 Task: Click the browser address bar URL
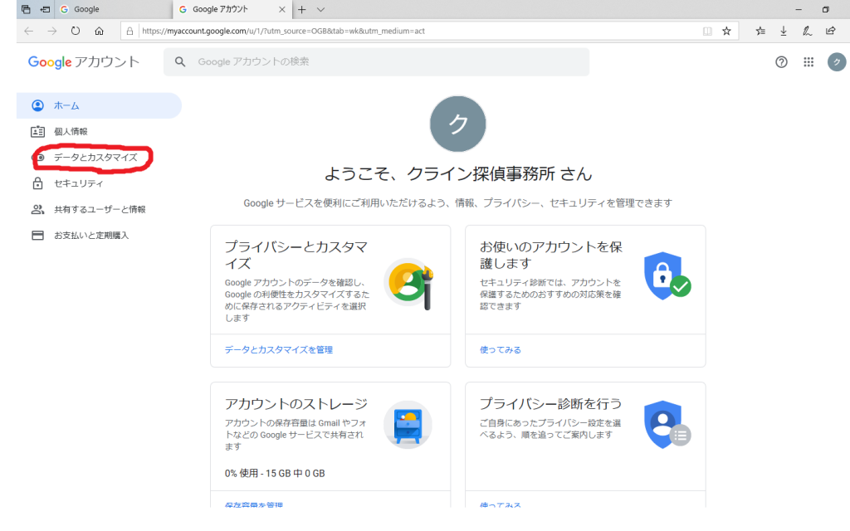[x=283, y=31]
